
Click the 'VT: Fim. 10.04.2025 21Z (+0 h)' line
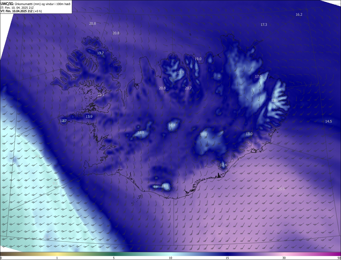click(x=21, y=11)
